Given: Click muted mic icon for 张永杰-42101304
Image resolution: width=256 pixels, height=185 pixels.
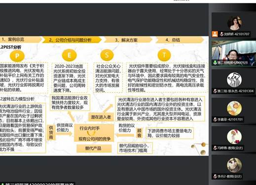Looking at the screenshot, I should pyautogui.click(x=215, y=91).
